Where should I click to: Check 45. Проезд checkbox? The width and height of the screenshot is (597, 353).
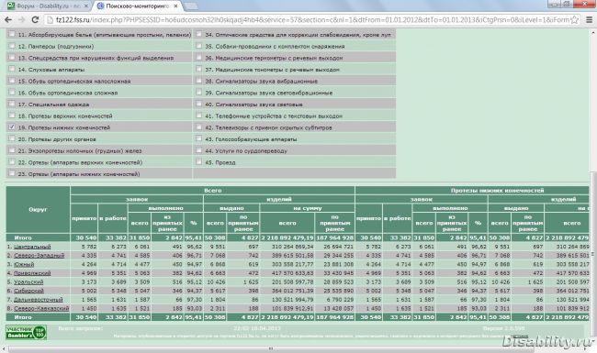[x=198, y=161]
